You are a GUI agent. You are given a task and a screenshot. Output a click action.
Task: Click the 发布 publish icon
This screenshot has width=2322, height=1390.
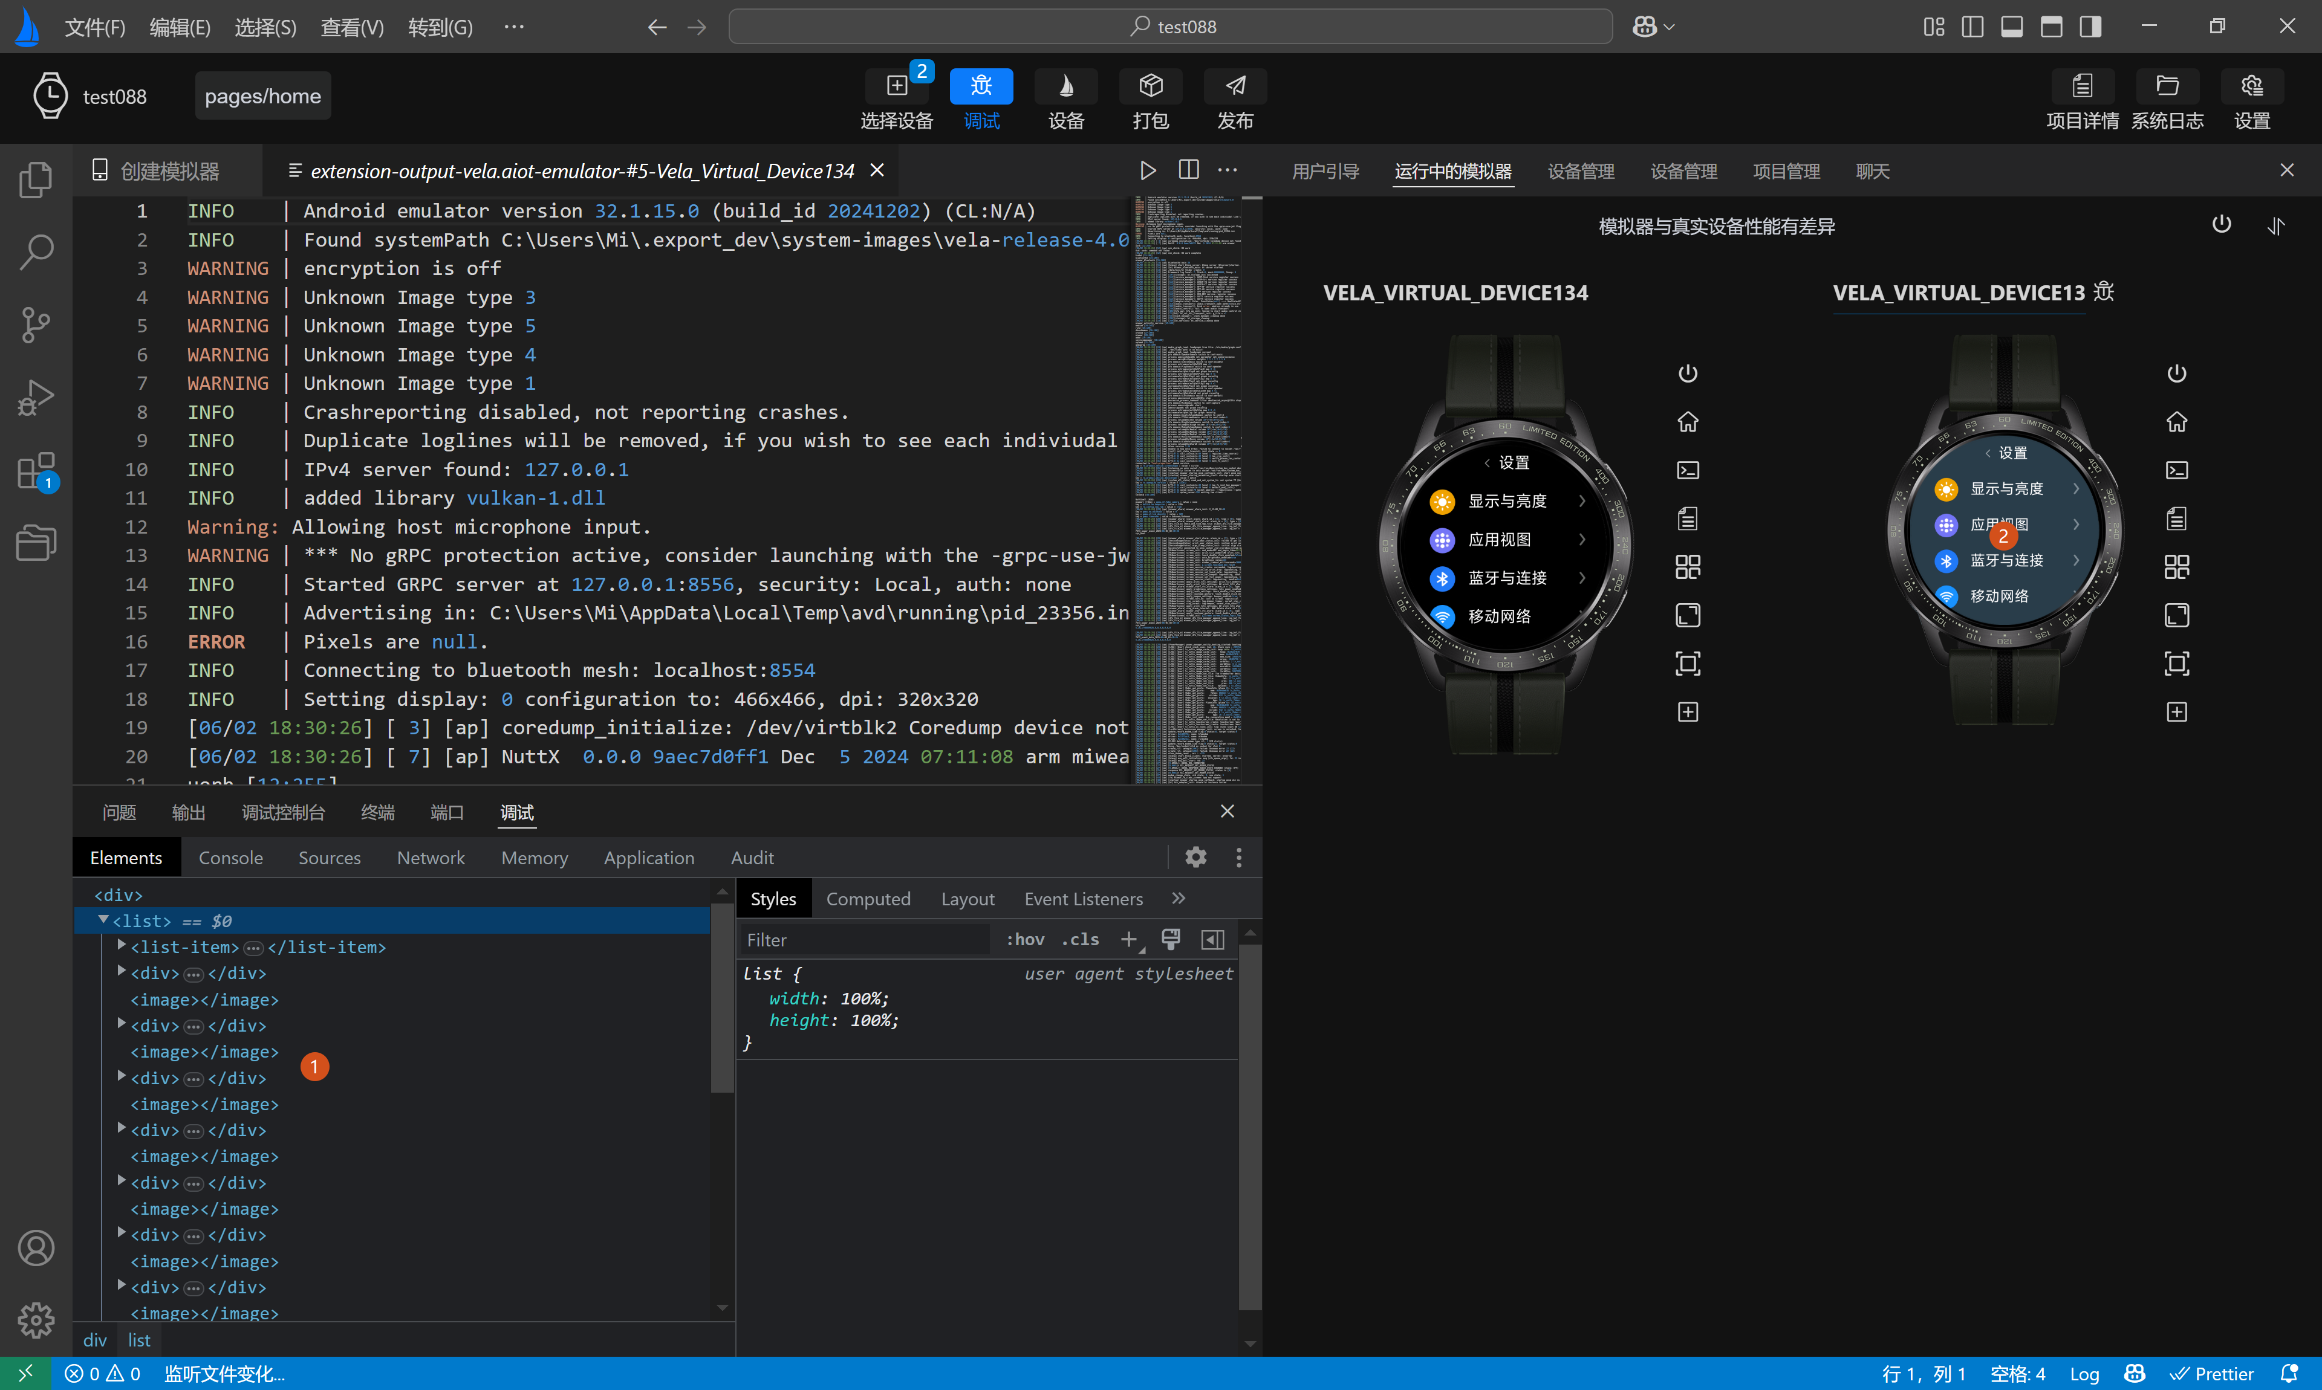[1235, 86]
